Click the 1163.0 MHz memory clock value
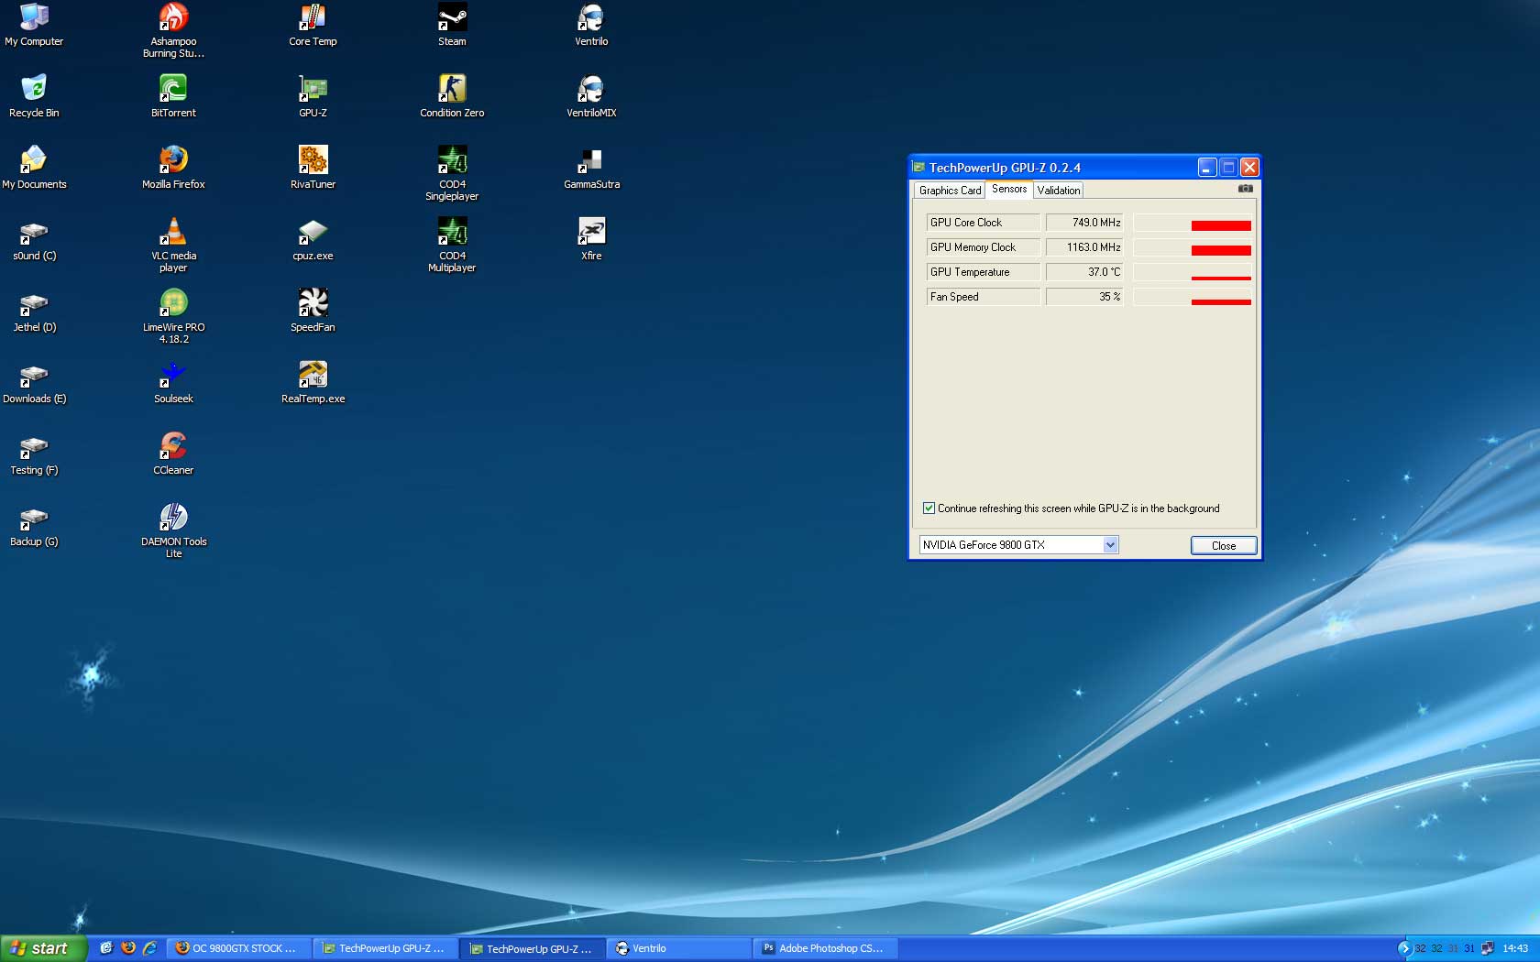This screenshot has width=1540, height=962. click(1085, 247)
